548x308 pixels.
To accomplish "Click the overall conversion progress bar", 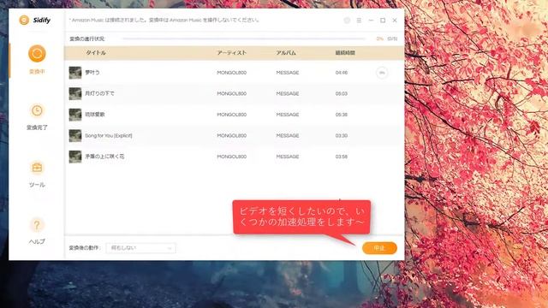I will [243, 38].
